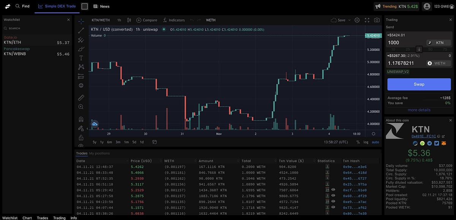The width and height of the screenshot is (456, 220).
Task: Switch to Simple DEX Trade tab
Action: (x=57, y=6)
